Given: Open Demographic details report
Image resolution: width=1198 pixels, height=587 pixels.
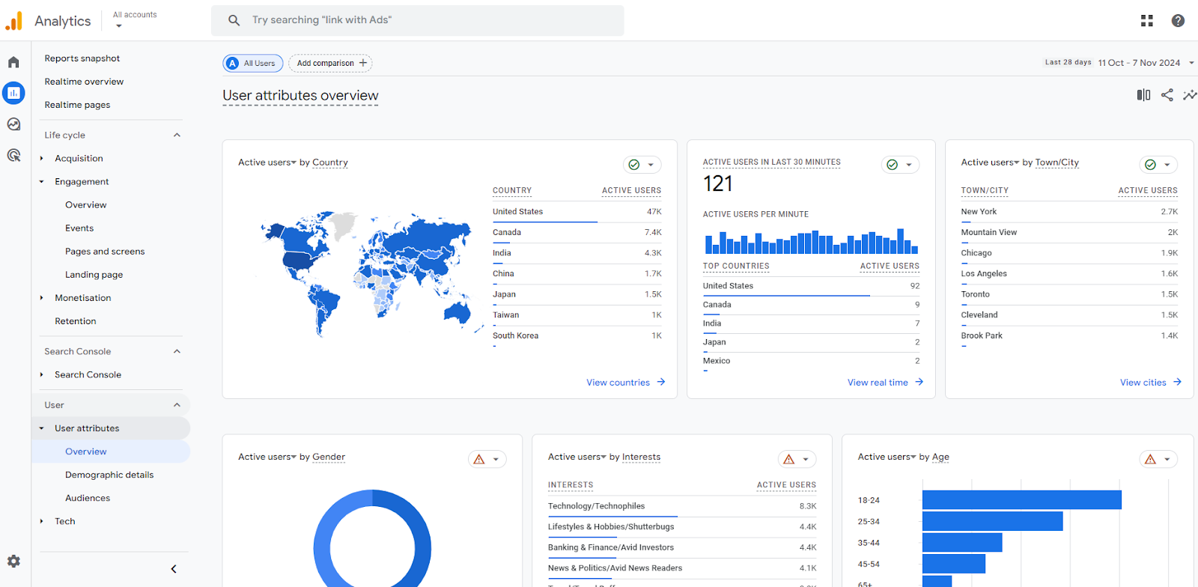Looking at the screenshot, I should pyautogui.click(x=109, y=475).
